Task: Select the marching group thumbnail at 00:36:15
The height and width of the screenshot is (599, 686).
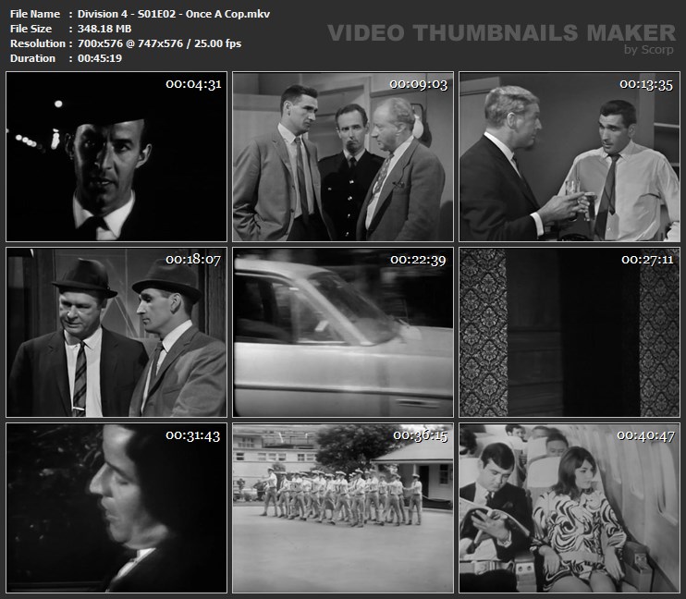Action: click(x=343, y=508)
